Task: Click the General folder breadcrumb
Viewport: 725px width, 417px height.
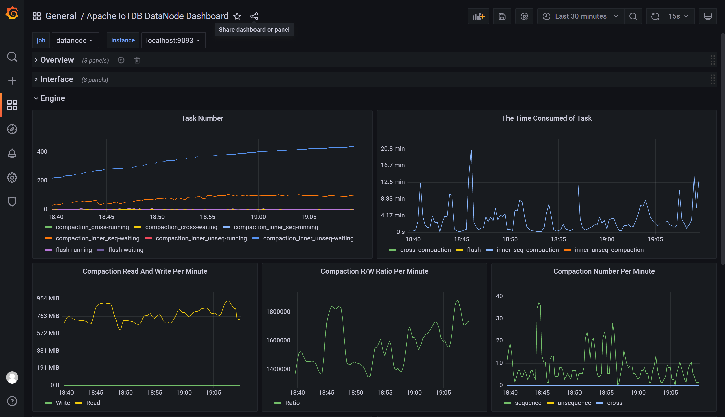Action: pos(61,16)
